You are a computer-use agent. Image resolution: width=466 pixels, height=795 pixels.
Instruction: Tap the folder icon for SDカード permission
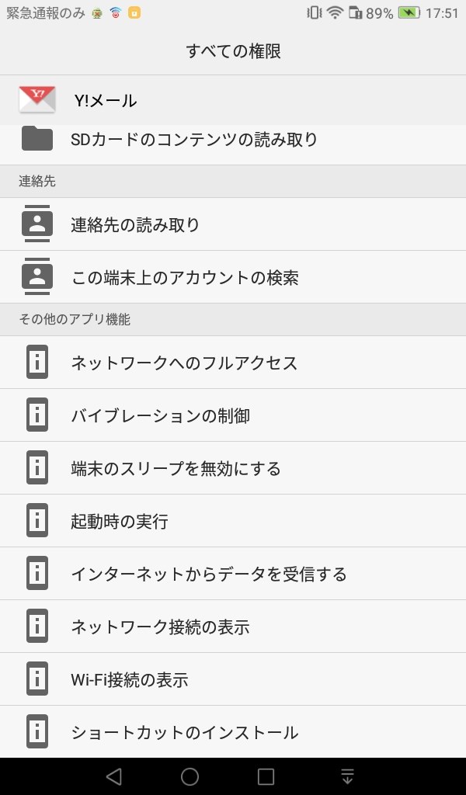pyautogui.click(x=37, y=139)
